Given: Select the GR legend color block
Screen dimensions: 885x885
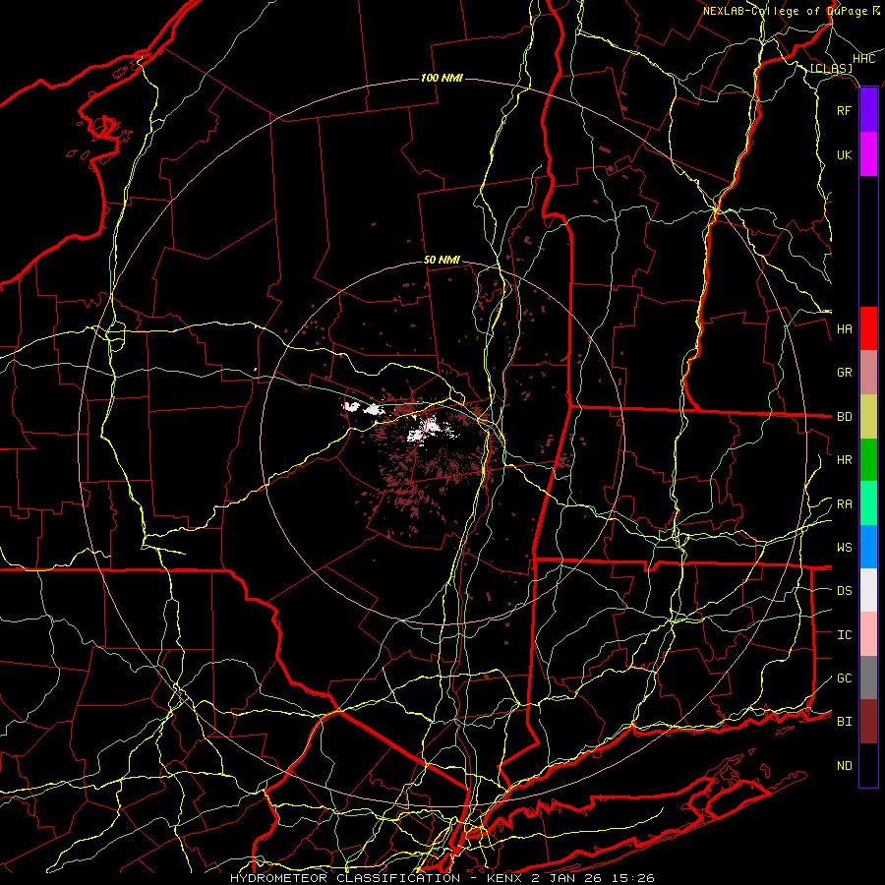Looking at the screenshot, I should [x=868, y=373].
